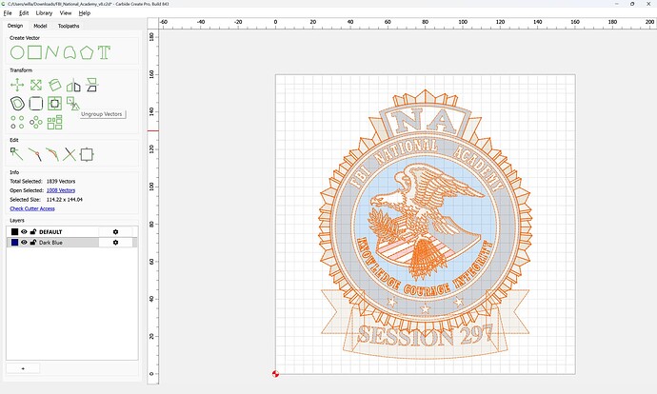Open the Help menu
This screenshot has width=657, height=394.
point(84,13)
